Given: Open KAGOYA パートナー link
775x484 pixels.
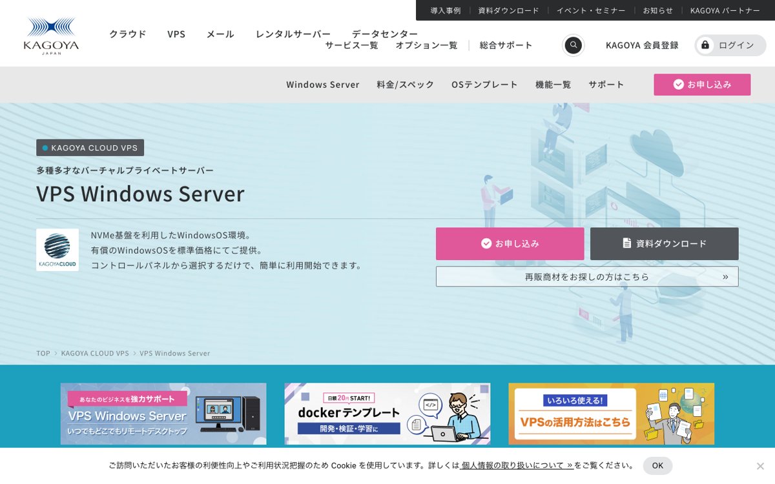Looking at the screenshot, I should coord(725,10).
